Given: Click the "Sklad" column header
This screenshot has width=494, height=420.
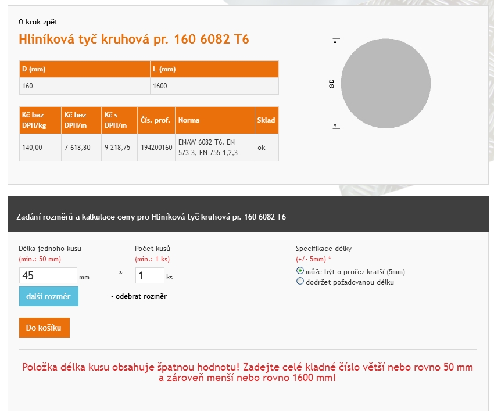Looking at the screenshot, I should pyautogui.click(x=266, y=120).
